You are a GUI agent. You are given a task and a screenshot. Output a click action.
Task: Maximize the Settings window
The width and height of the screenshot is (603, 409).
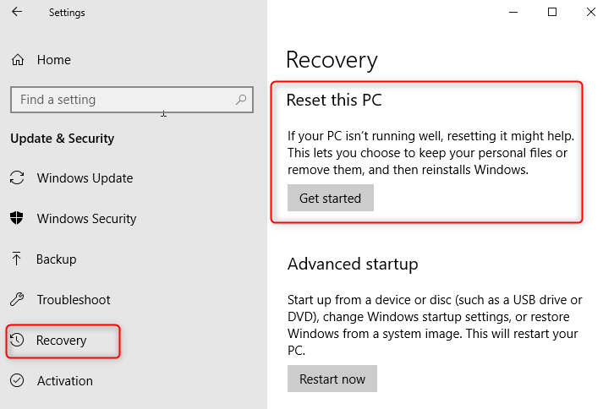pos(552,12)
